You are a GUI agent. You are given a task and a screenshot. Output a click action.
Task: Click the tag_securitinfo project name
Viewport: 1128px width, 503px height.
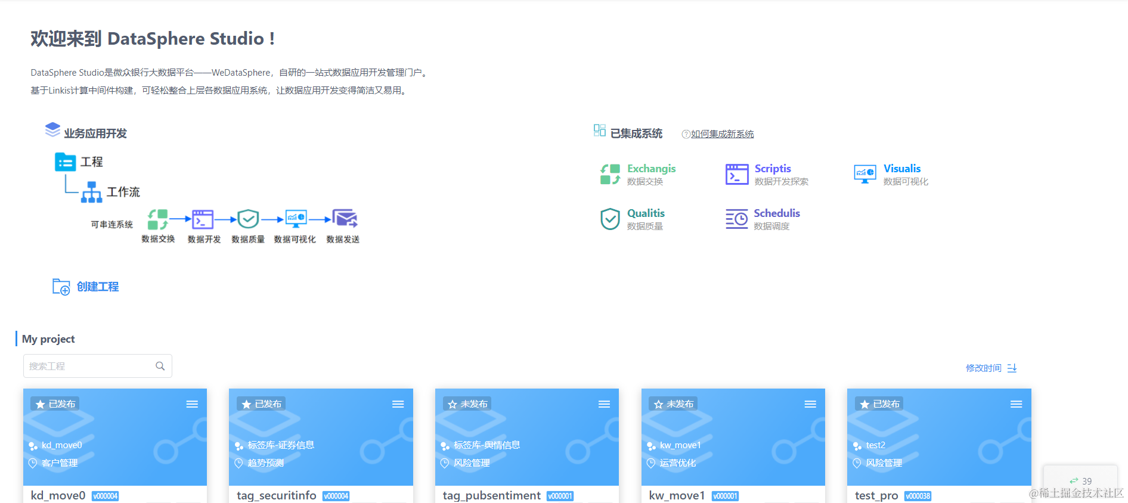click(277, 495)
